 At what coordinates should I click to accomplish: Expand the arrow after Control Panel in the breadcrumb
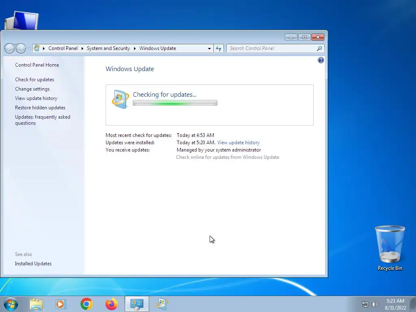pyautogui.click(x=82, y=48)
